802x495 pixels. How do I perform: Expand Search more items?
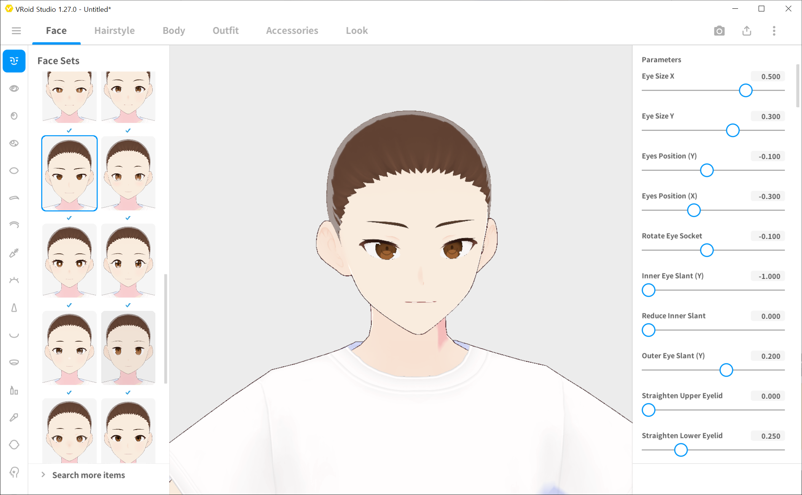(43, 475)
